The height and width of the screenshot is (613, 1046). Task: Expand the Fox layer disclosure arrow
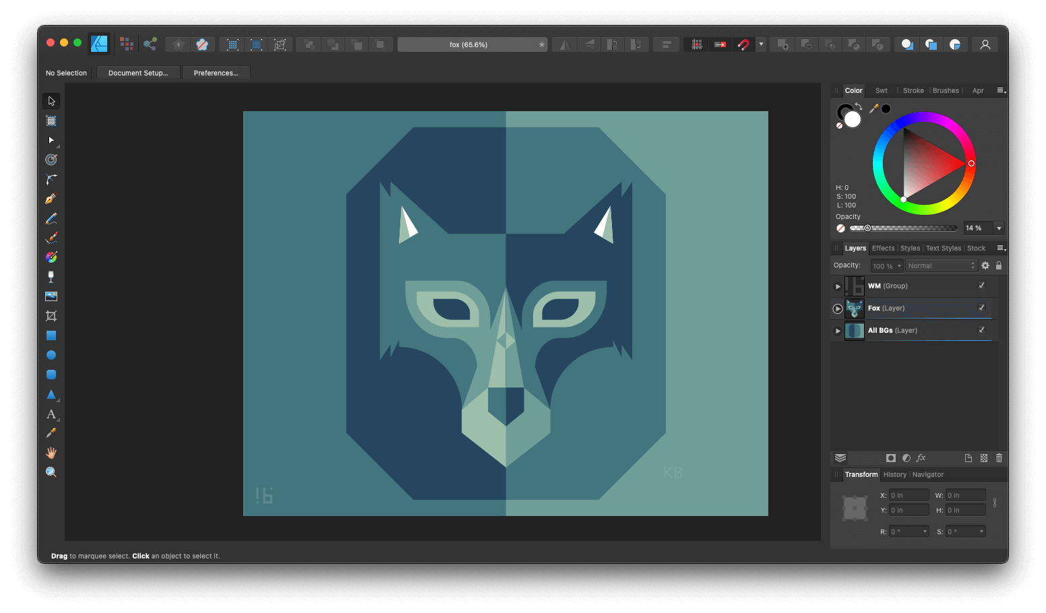(x=837, y=308)
